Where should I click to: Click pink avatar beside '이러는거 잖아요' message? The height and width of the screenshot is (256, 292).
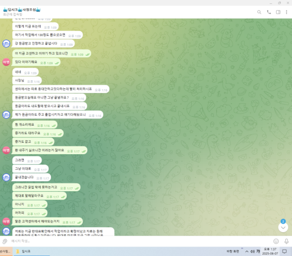[6, 150]
